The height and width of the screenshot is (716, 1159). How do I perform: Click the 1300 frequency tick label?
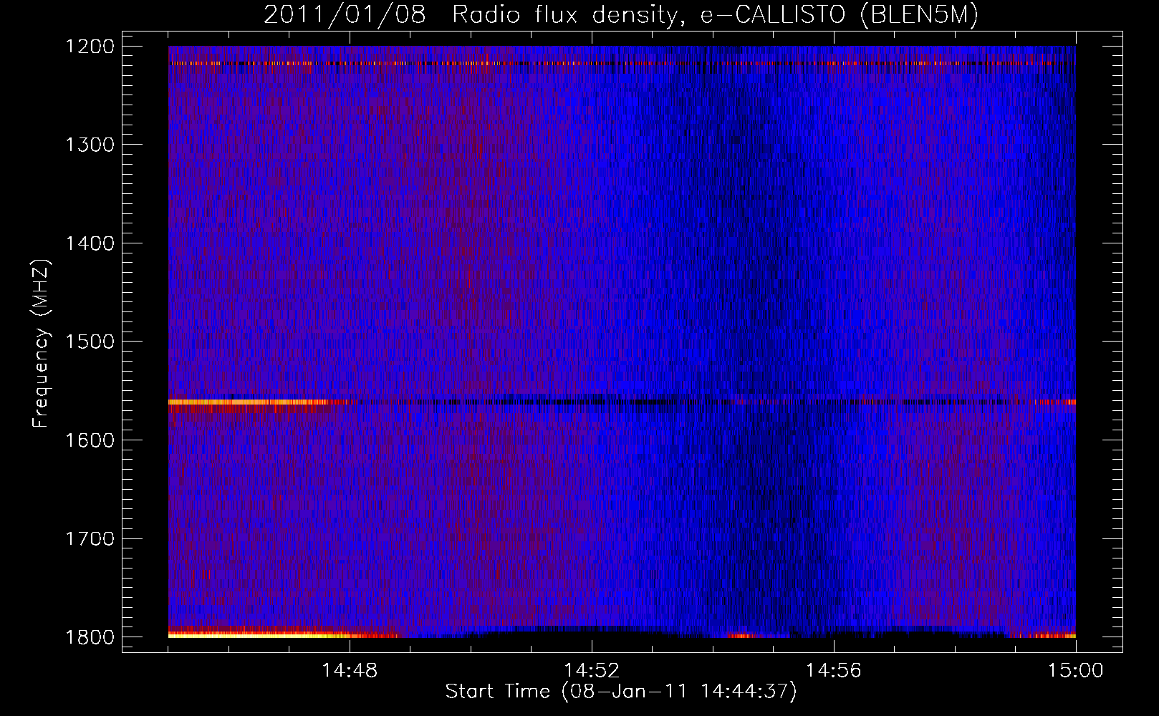click(90, 145)
